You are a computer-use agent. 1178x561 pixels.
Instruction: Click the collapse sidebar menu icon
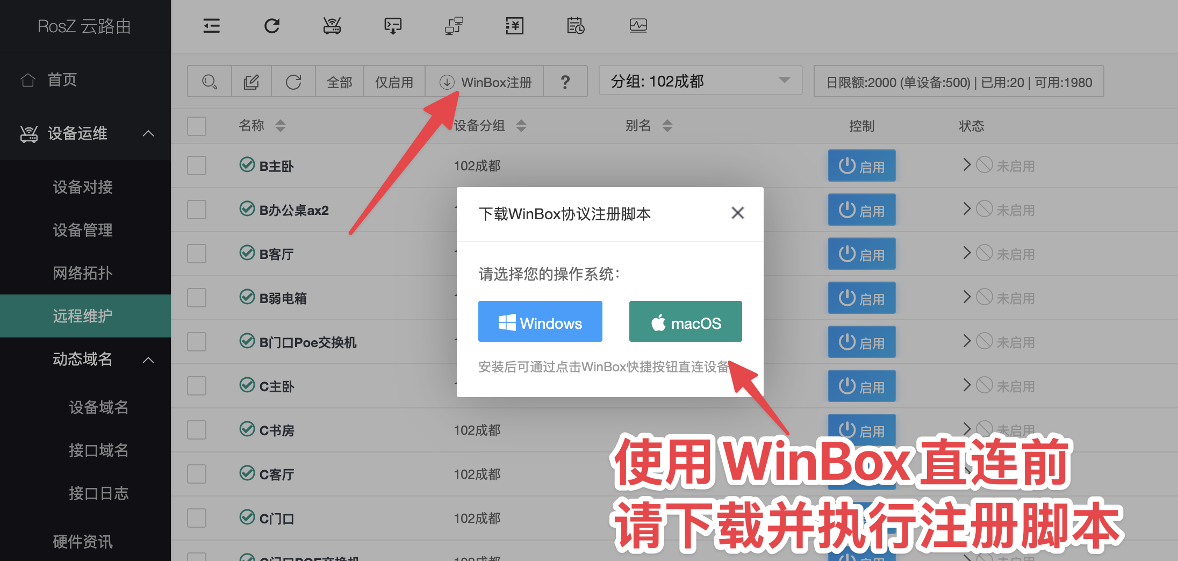(211, 26)
